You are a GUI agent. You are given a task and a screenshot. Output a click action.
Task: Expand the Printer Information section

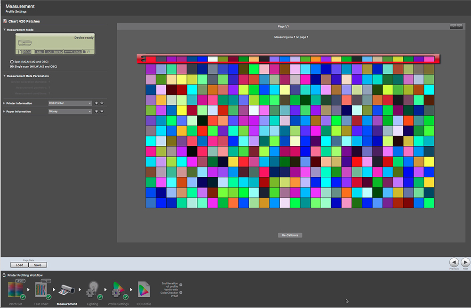click(x=5, y=103)
